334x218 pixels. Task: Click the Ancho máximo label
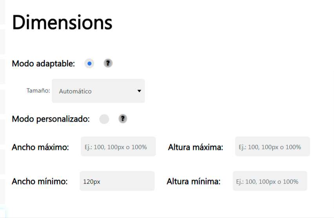40,147
